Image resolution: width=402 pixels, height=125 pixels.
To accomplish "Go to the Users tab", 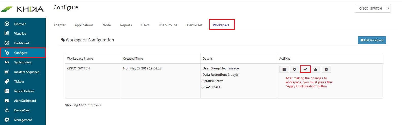I will click(x=145, y=25).
